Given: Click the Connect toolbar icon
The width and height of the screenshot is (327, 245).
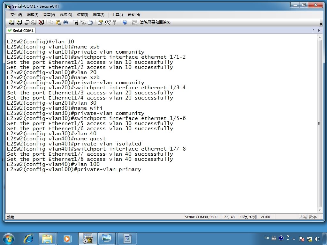Looking at the screenshot, I should (12, 22).
